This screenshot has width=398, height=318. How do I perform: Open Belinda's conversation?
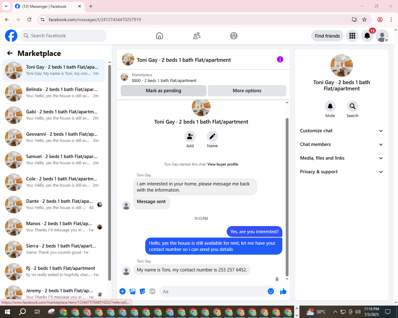click(53, 93)
